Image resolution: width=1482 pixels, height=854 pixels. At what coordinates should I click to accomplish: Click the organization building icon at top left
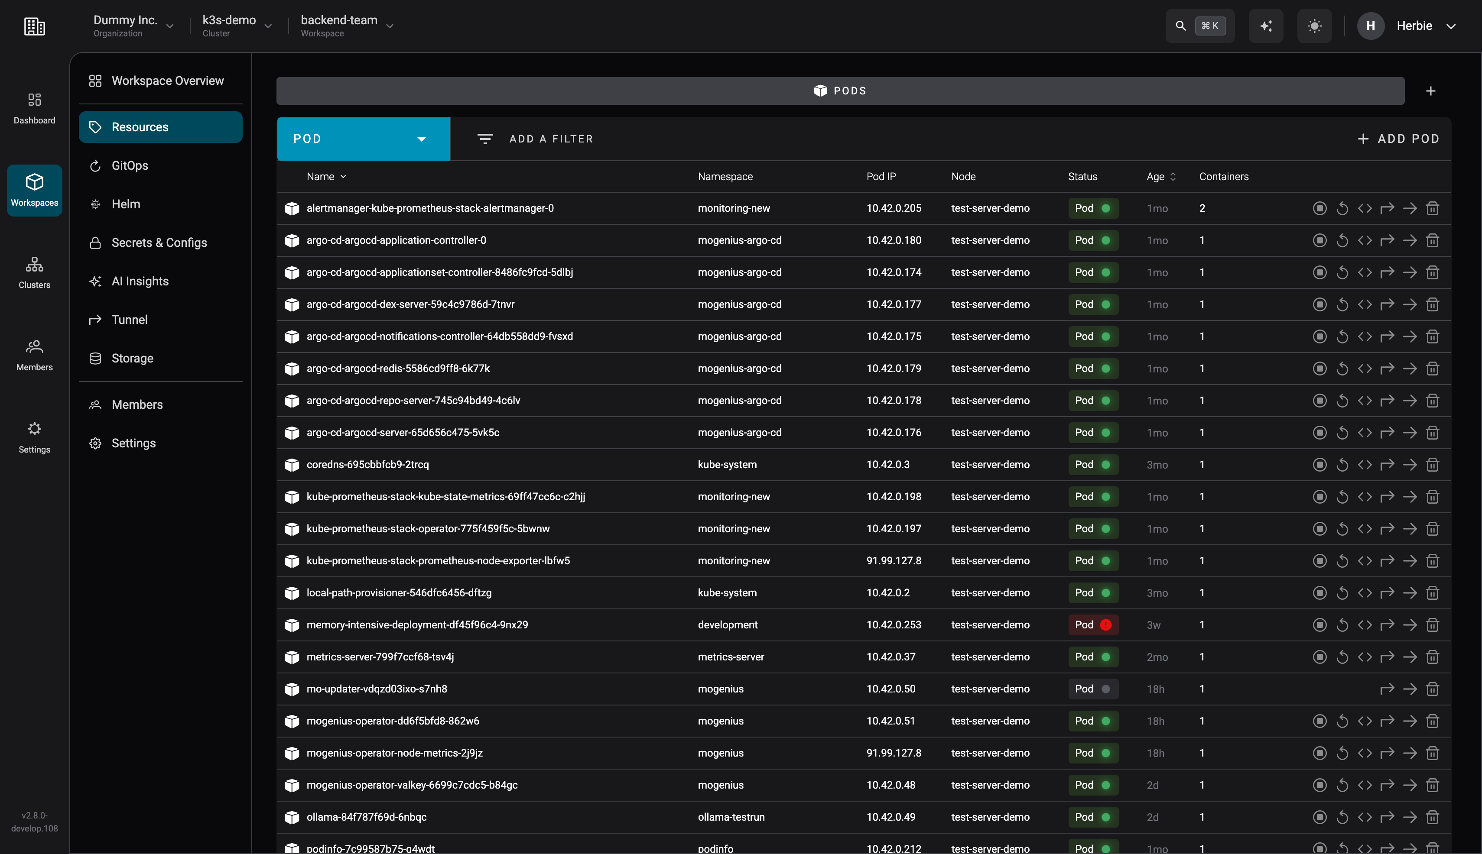(x=35, y=26)
